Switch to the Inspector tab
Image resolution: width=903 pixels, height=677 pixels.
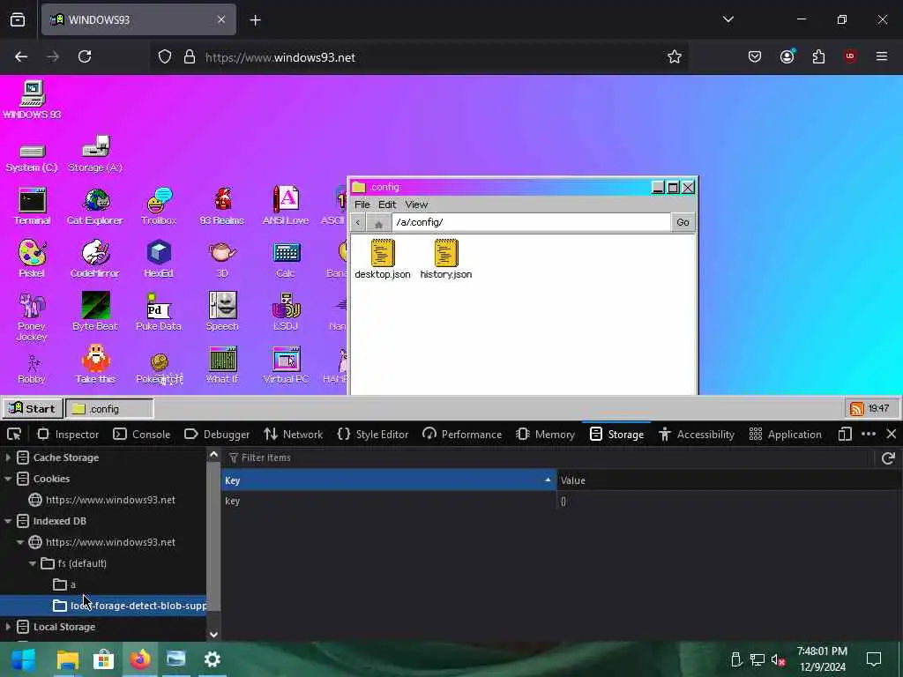(69, 434)
